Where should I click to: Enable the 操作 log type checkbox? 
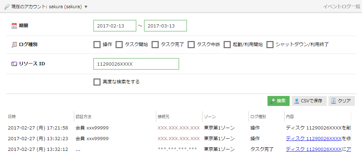click(97, 45)
